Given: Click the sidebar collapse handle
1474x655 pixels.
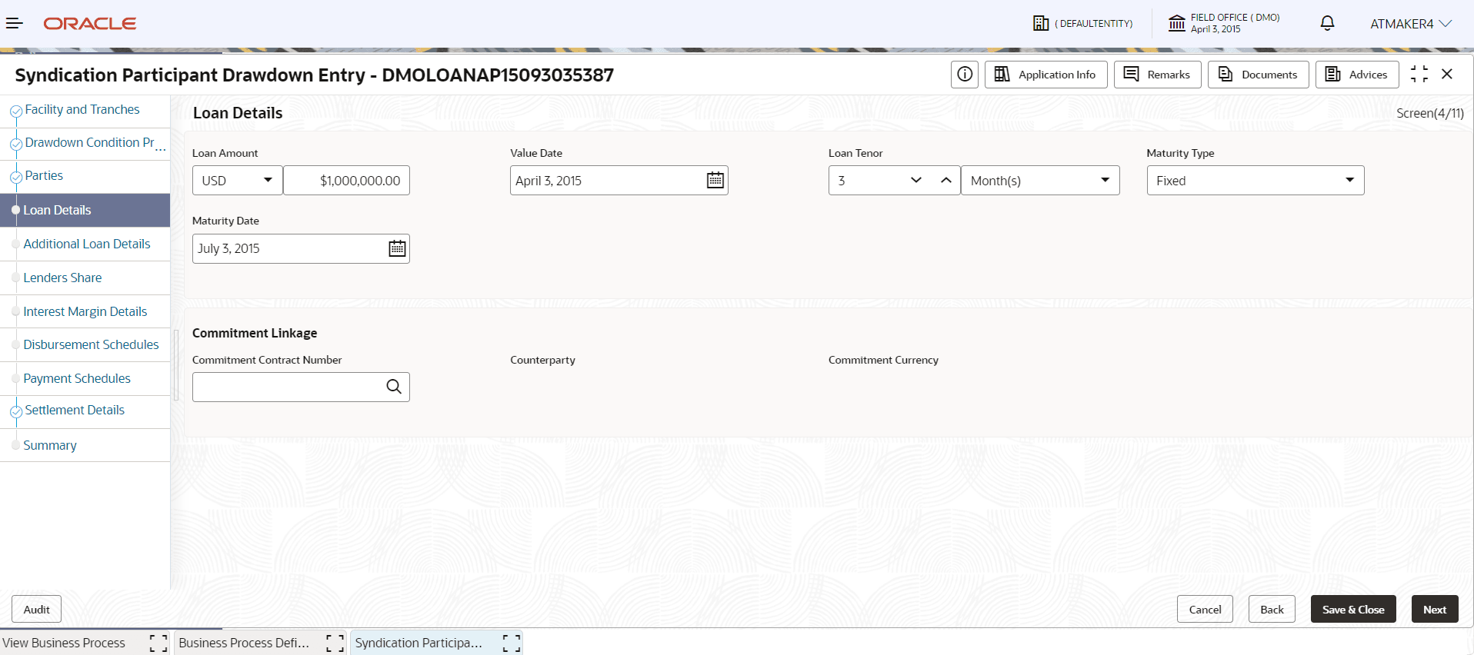Looking at the screenshot, I should [176, 365].
